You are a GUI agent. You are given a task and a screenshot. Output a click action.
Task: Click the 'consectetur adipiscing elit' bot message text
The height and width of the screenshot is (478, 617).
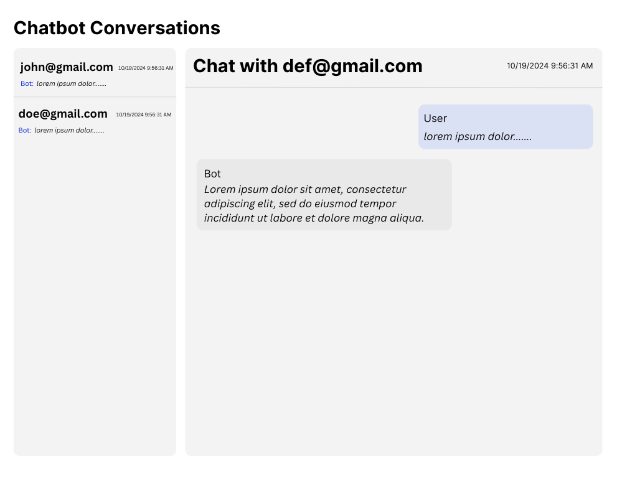[x=305, y=196]
